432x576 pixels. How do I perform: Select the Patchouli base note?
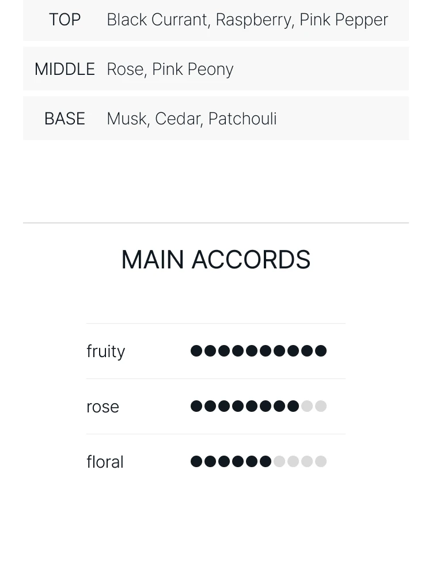[242, 119]
